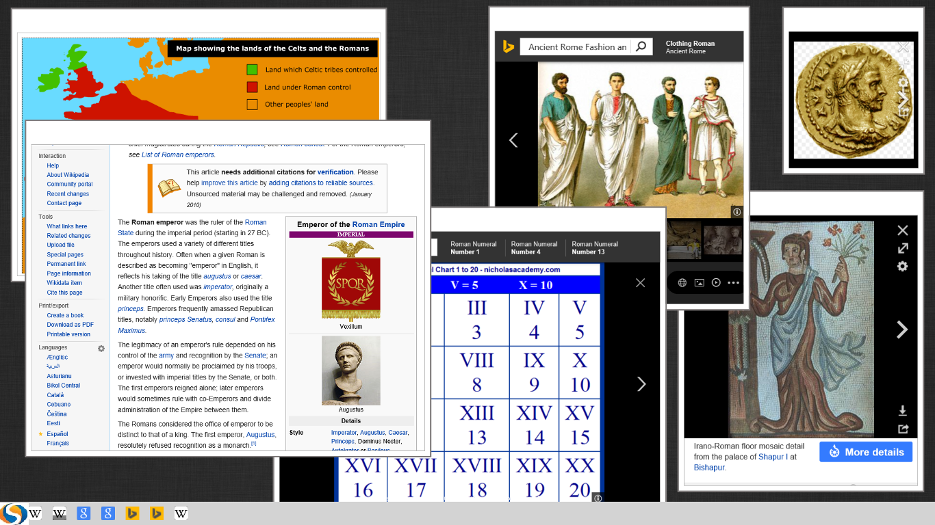This screenshot has height=525, width=935.
Task: Switch the article language to Français
Action: [58, 443]
